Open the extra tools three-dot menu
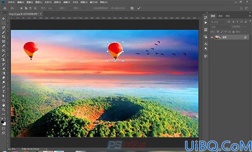 coord(3,114)
